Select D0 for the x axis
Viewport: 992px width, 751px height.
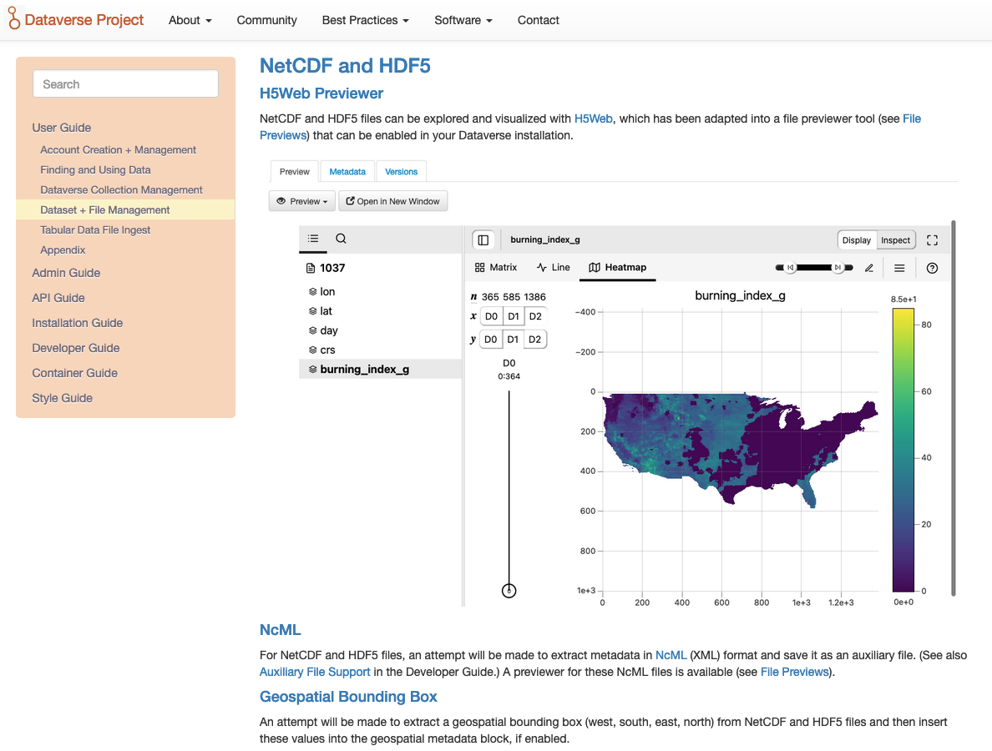(491, 316)
